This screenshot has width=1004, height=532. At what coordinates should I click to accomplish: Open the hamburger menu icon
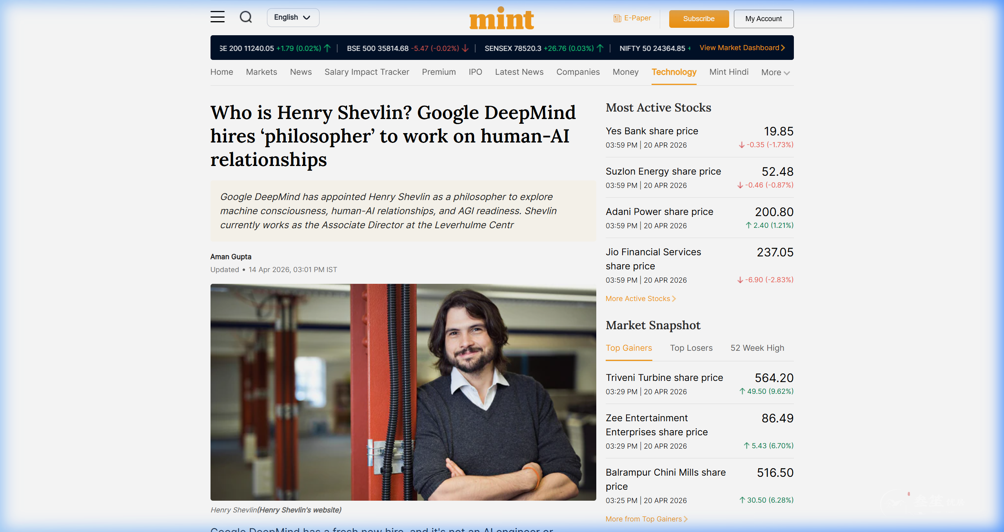(x=217, y=17)
